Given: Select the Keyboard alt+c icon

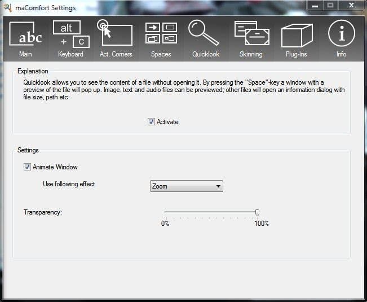Looking at the screenshot, I should click(x=71, y=34).
